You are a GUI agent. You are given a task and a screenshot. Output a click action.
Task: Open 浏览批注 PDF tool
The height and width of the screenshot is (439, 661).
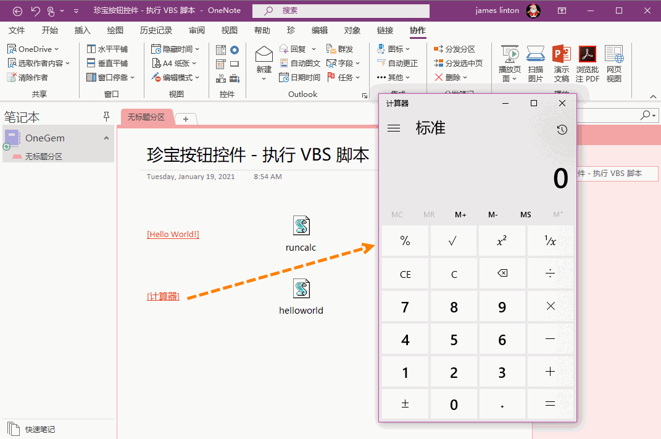(x=588, y=64)
